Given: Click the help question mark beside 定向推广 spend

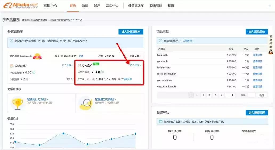Looking at the screenshot, I should pyautogui.click(x=102, y=72).
